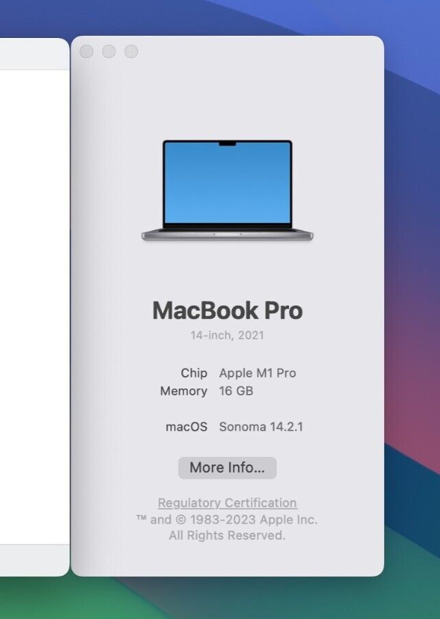Click the 16 GB memory value

(x=236, y=391)
